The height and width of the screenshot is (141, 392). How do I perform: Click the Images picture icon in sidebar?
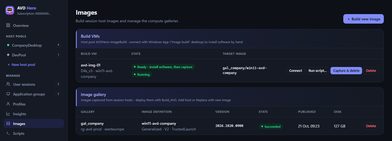(x=8, y=124)
